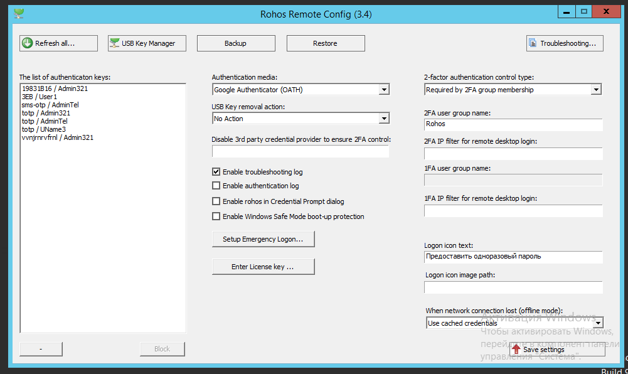Click the 2FA user group name field
The width and height of the screenshot is (628, 374).
click(513, 124)
